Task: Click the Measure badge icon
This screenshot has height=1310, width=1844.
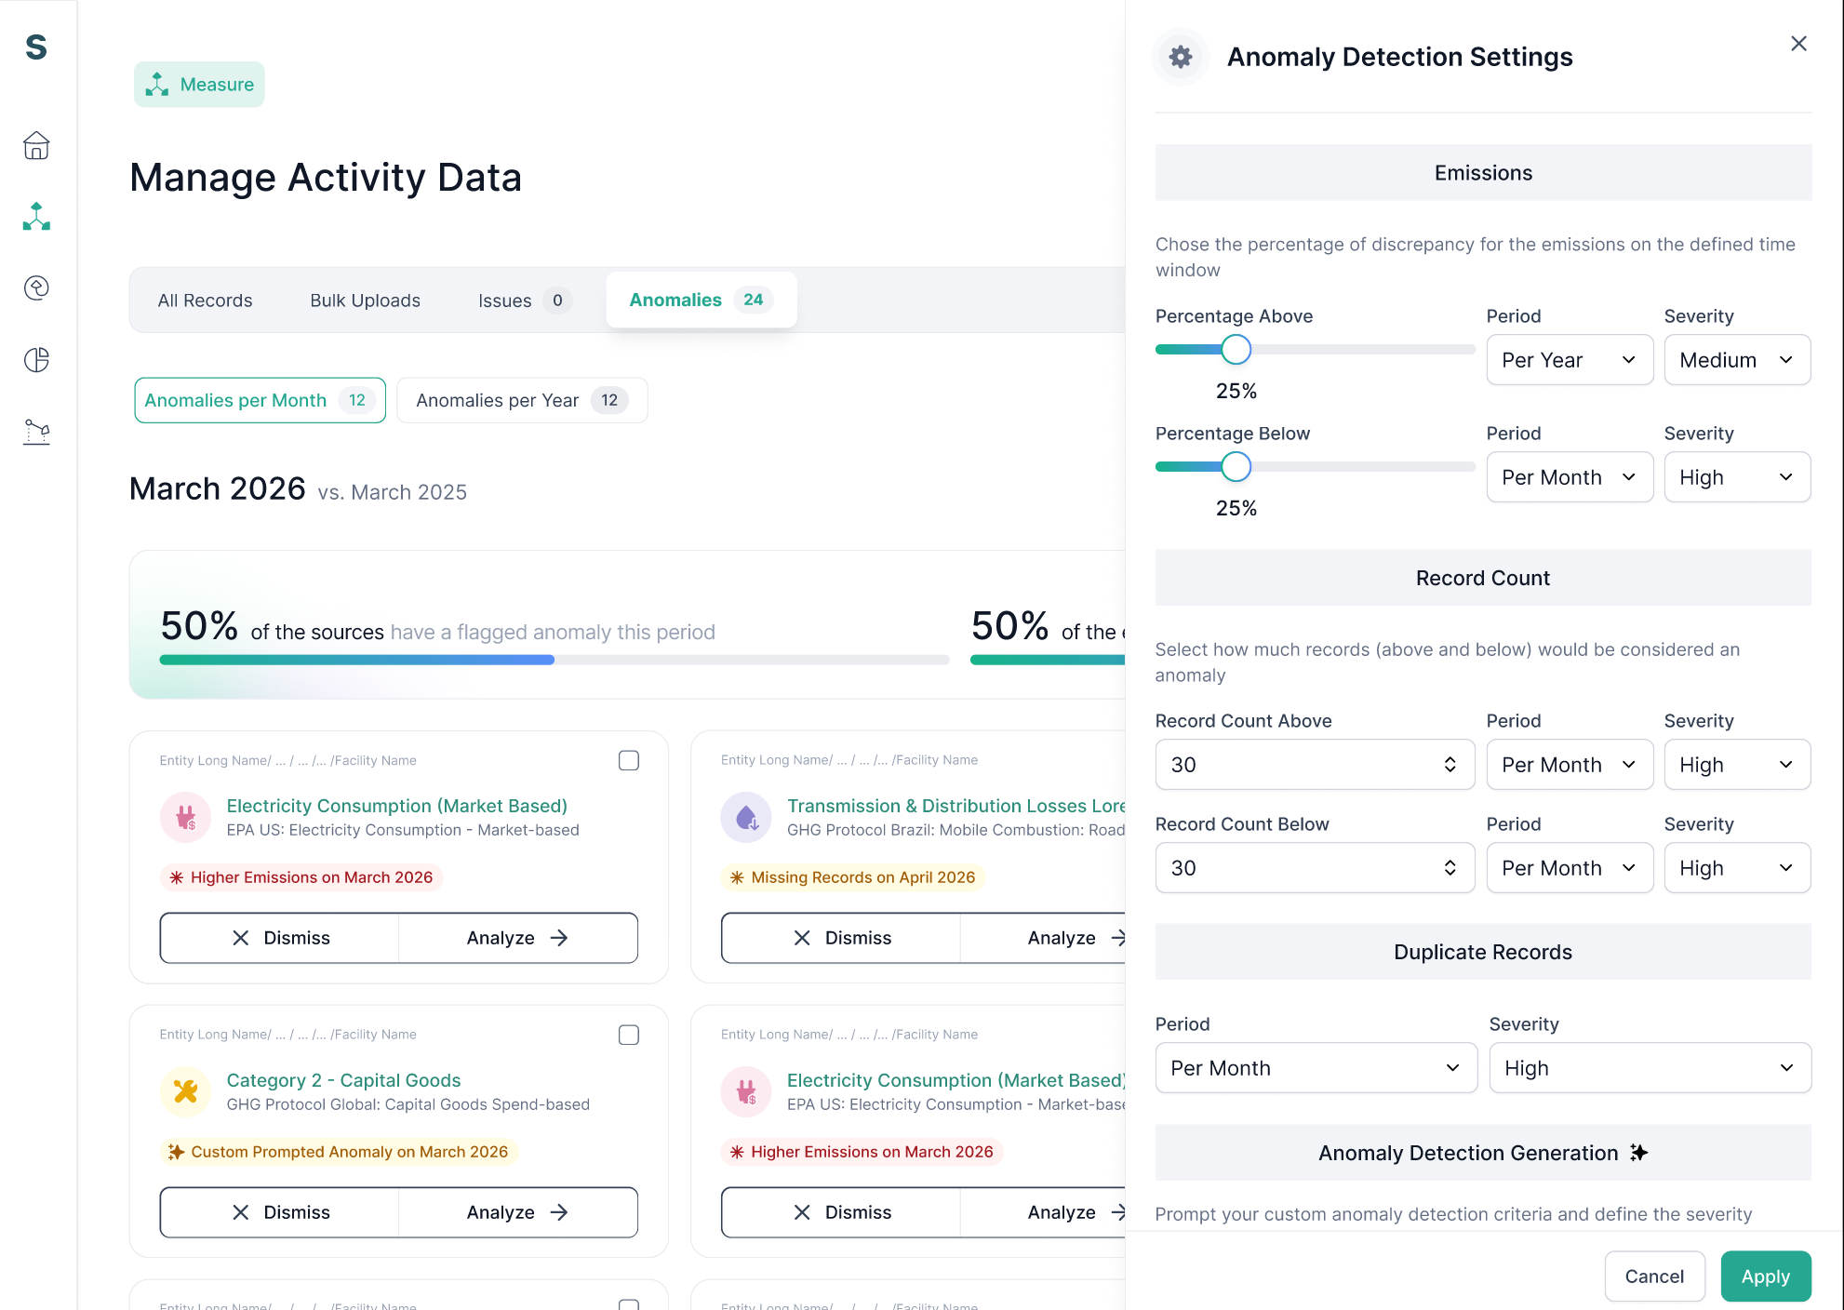Action: 157,85
